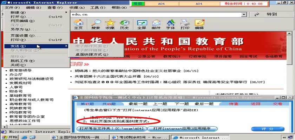Open the 查看(V) menu
Screen dimensions: 295x140
[x=55, y=8]
